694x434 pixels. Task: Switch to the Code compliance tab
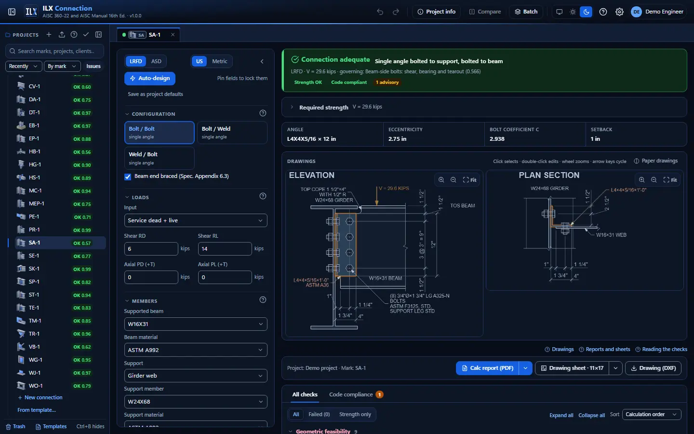pyautogui.click(x=356, y=394)
